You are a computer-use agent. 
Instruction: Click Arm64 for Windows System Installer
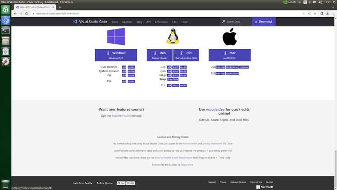click(131, 71)
